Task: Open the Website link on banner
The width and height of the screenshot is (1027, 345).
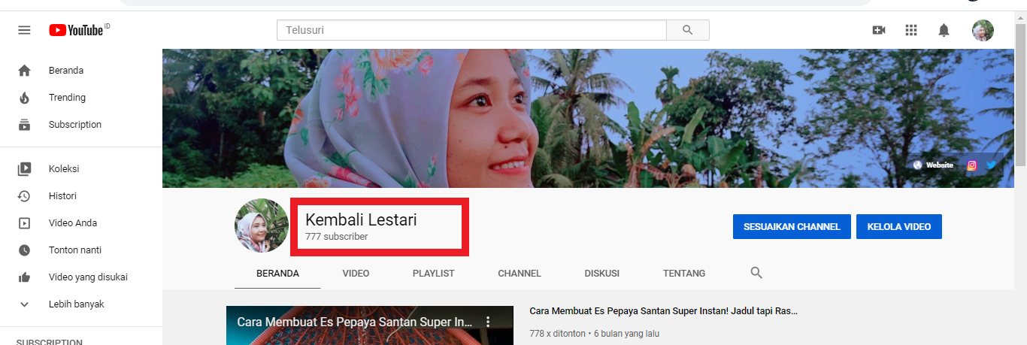Action: 933,165
